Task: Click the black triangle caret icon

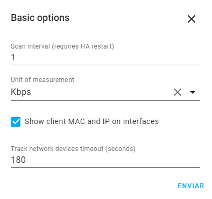Action: (x=193, y=92)
